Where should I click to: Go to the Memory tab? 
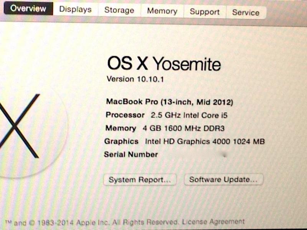pyautogui.click(x=162, y=11)
